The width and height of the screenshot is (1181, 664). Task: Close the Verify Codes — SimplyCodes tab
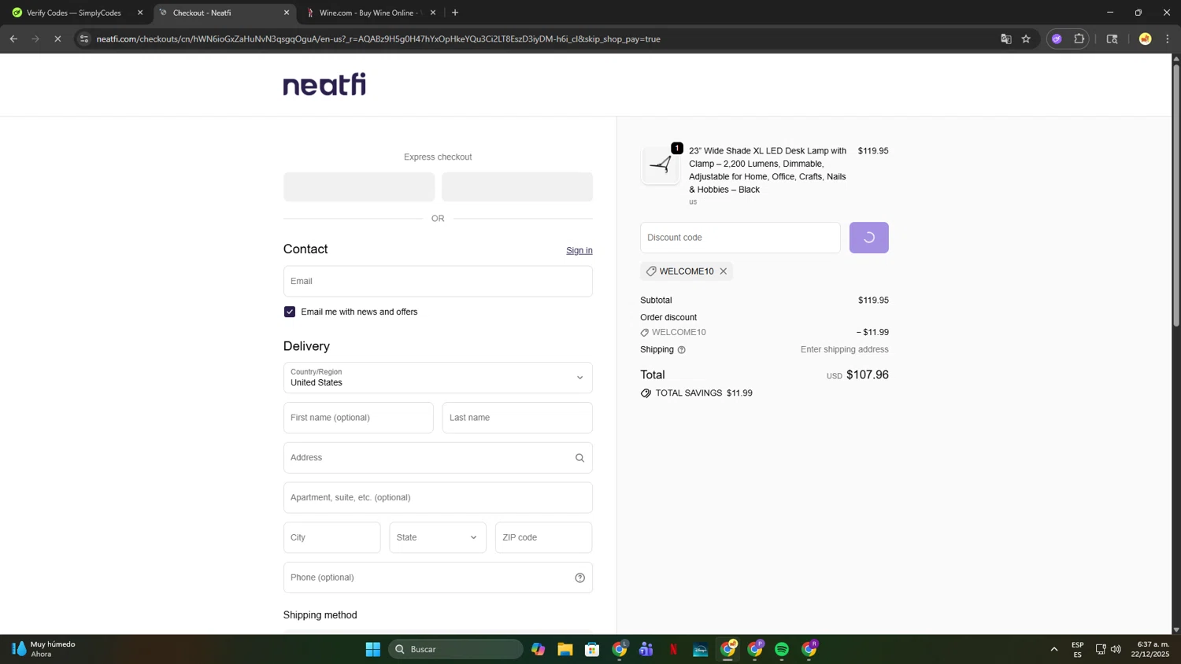140,13
